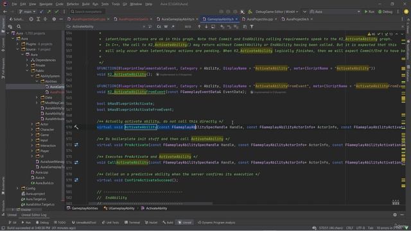
Task: Click the Debug button in toolbar
Action: (385, 12)
